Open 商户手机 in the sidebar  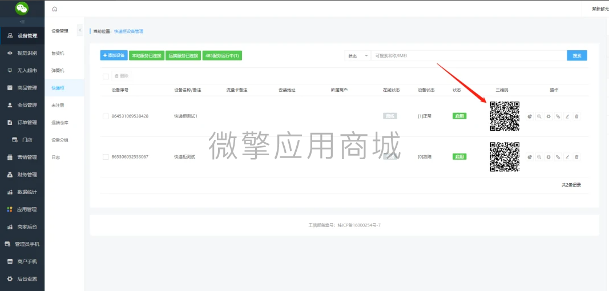coord(22,261)
